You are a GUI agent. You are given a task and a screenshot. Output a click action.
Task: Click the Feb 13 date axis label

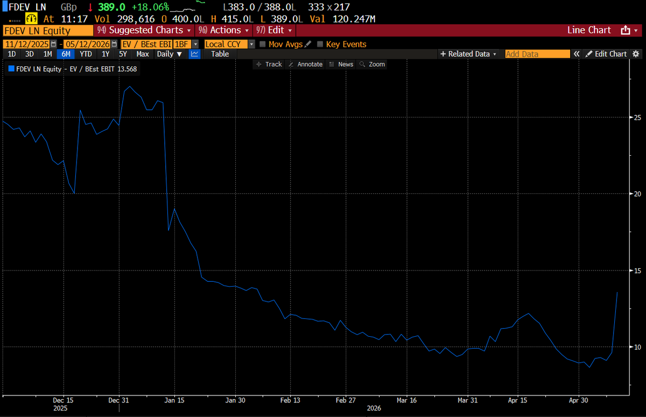(290, 401)
